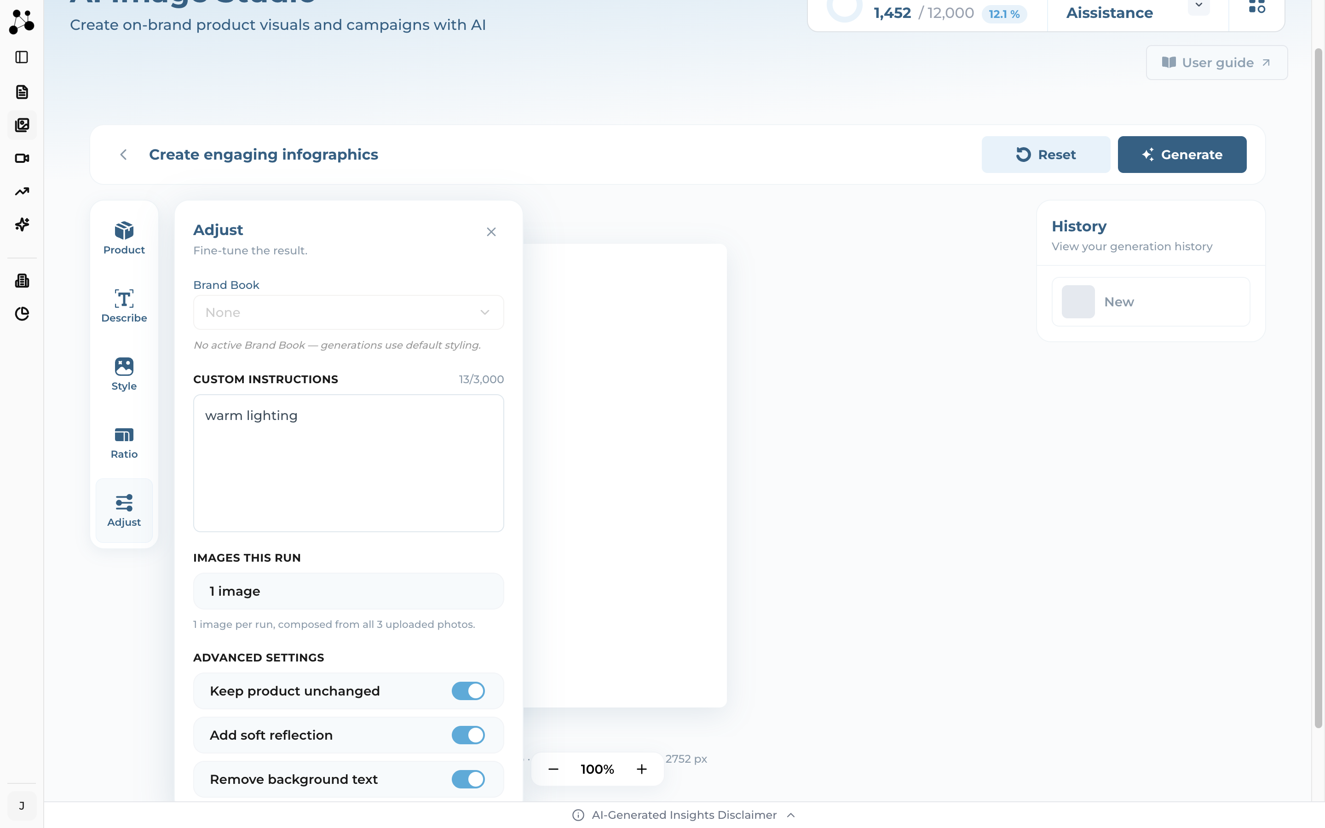Toggle Remove background text switch

(468, 779)
